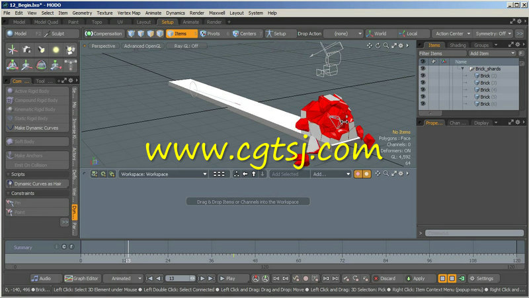Click Dynamic Curves as Hair button
Image resolution: width=529 pixels, height=298 pixels.
tap(38, 183)
